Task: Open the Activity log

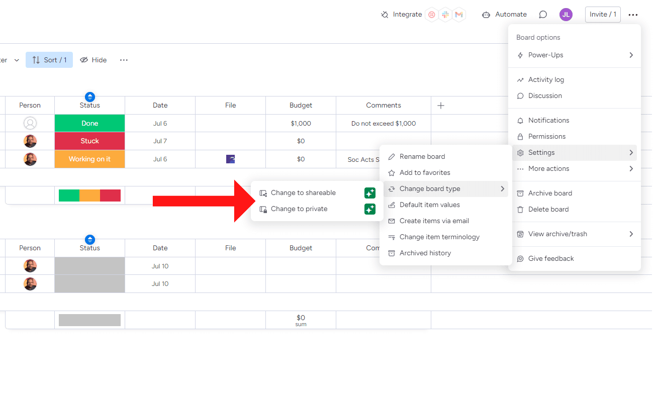Action: 575,80
